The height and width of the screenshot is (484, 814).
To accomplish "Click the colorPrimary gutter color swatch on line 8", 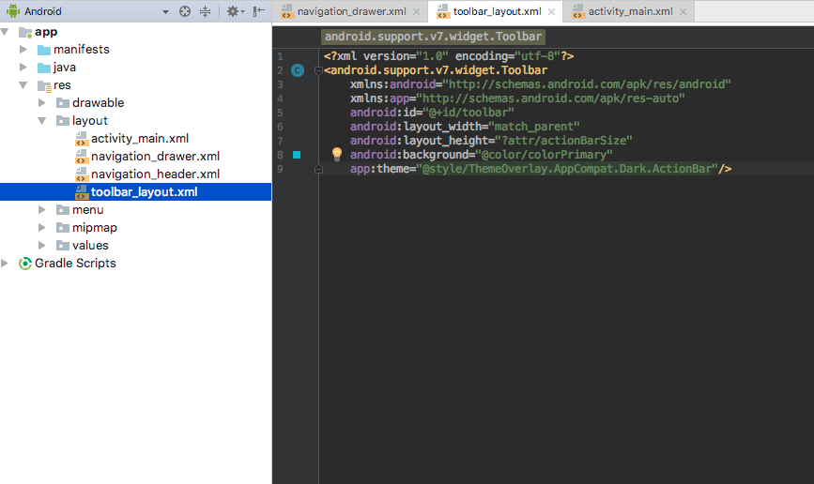I will 297,155.
